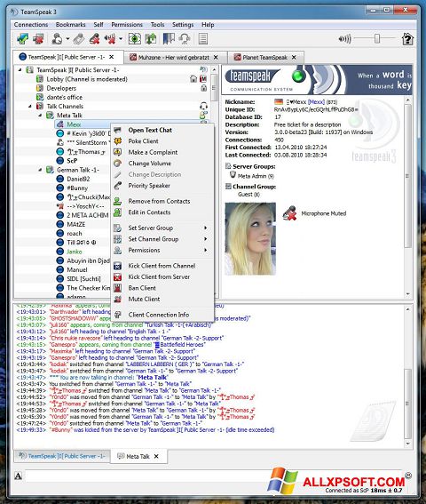Click the smiley emoticon icon near chat input
Viewport: 426px width, 504px height.
pos(408,475)
